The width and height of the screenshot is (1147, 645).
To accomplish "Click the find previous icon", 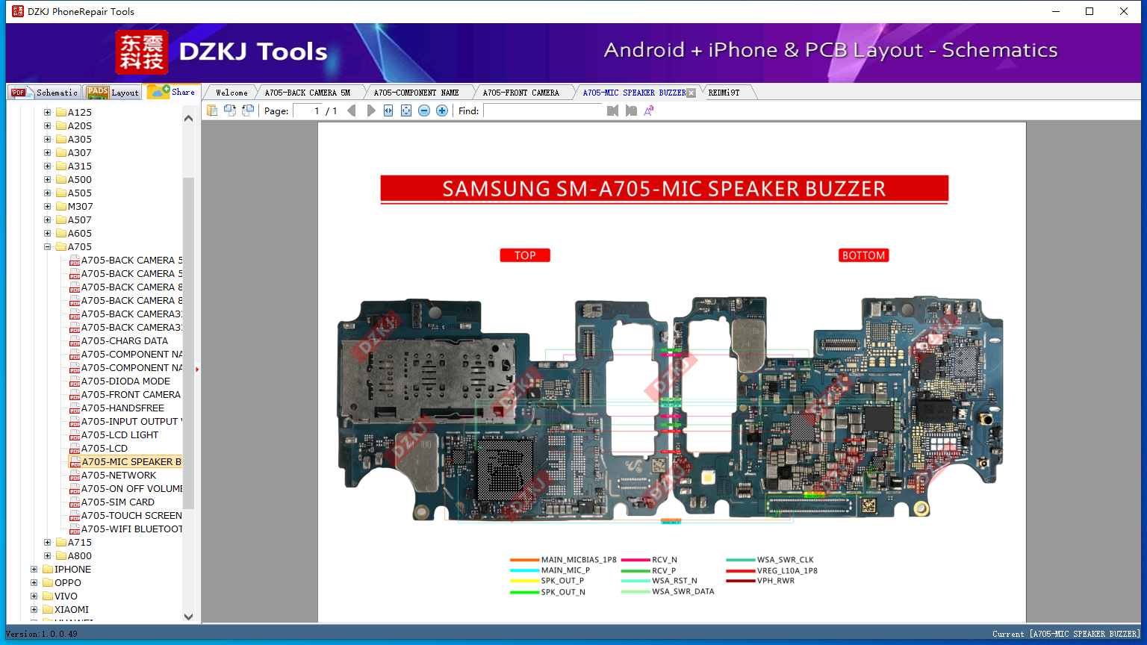I will click(613, 110).
